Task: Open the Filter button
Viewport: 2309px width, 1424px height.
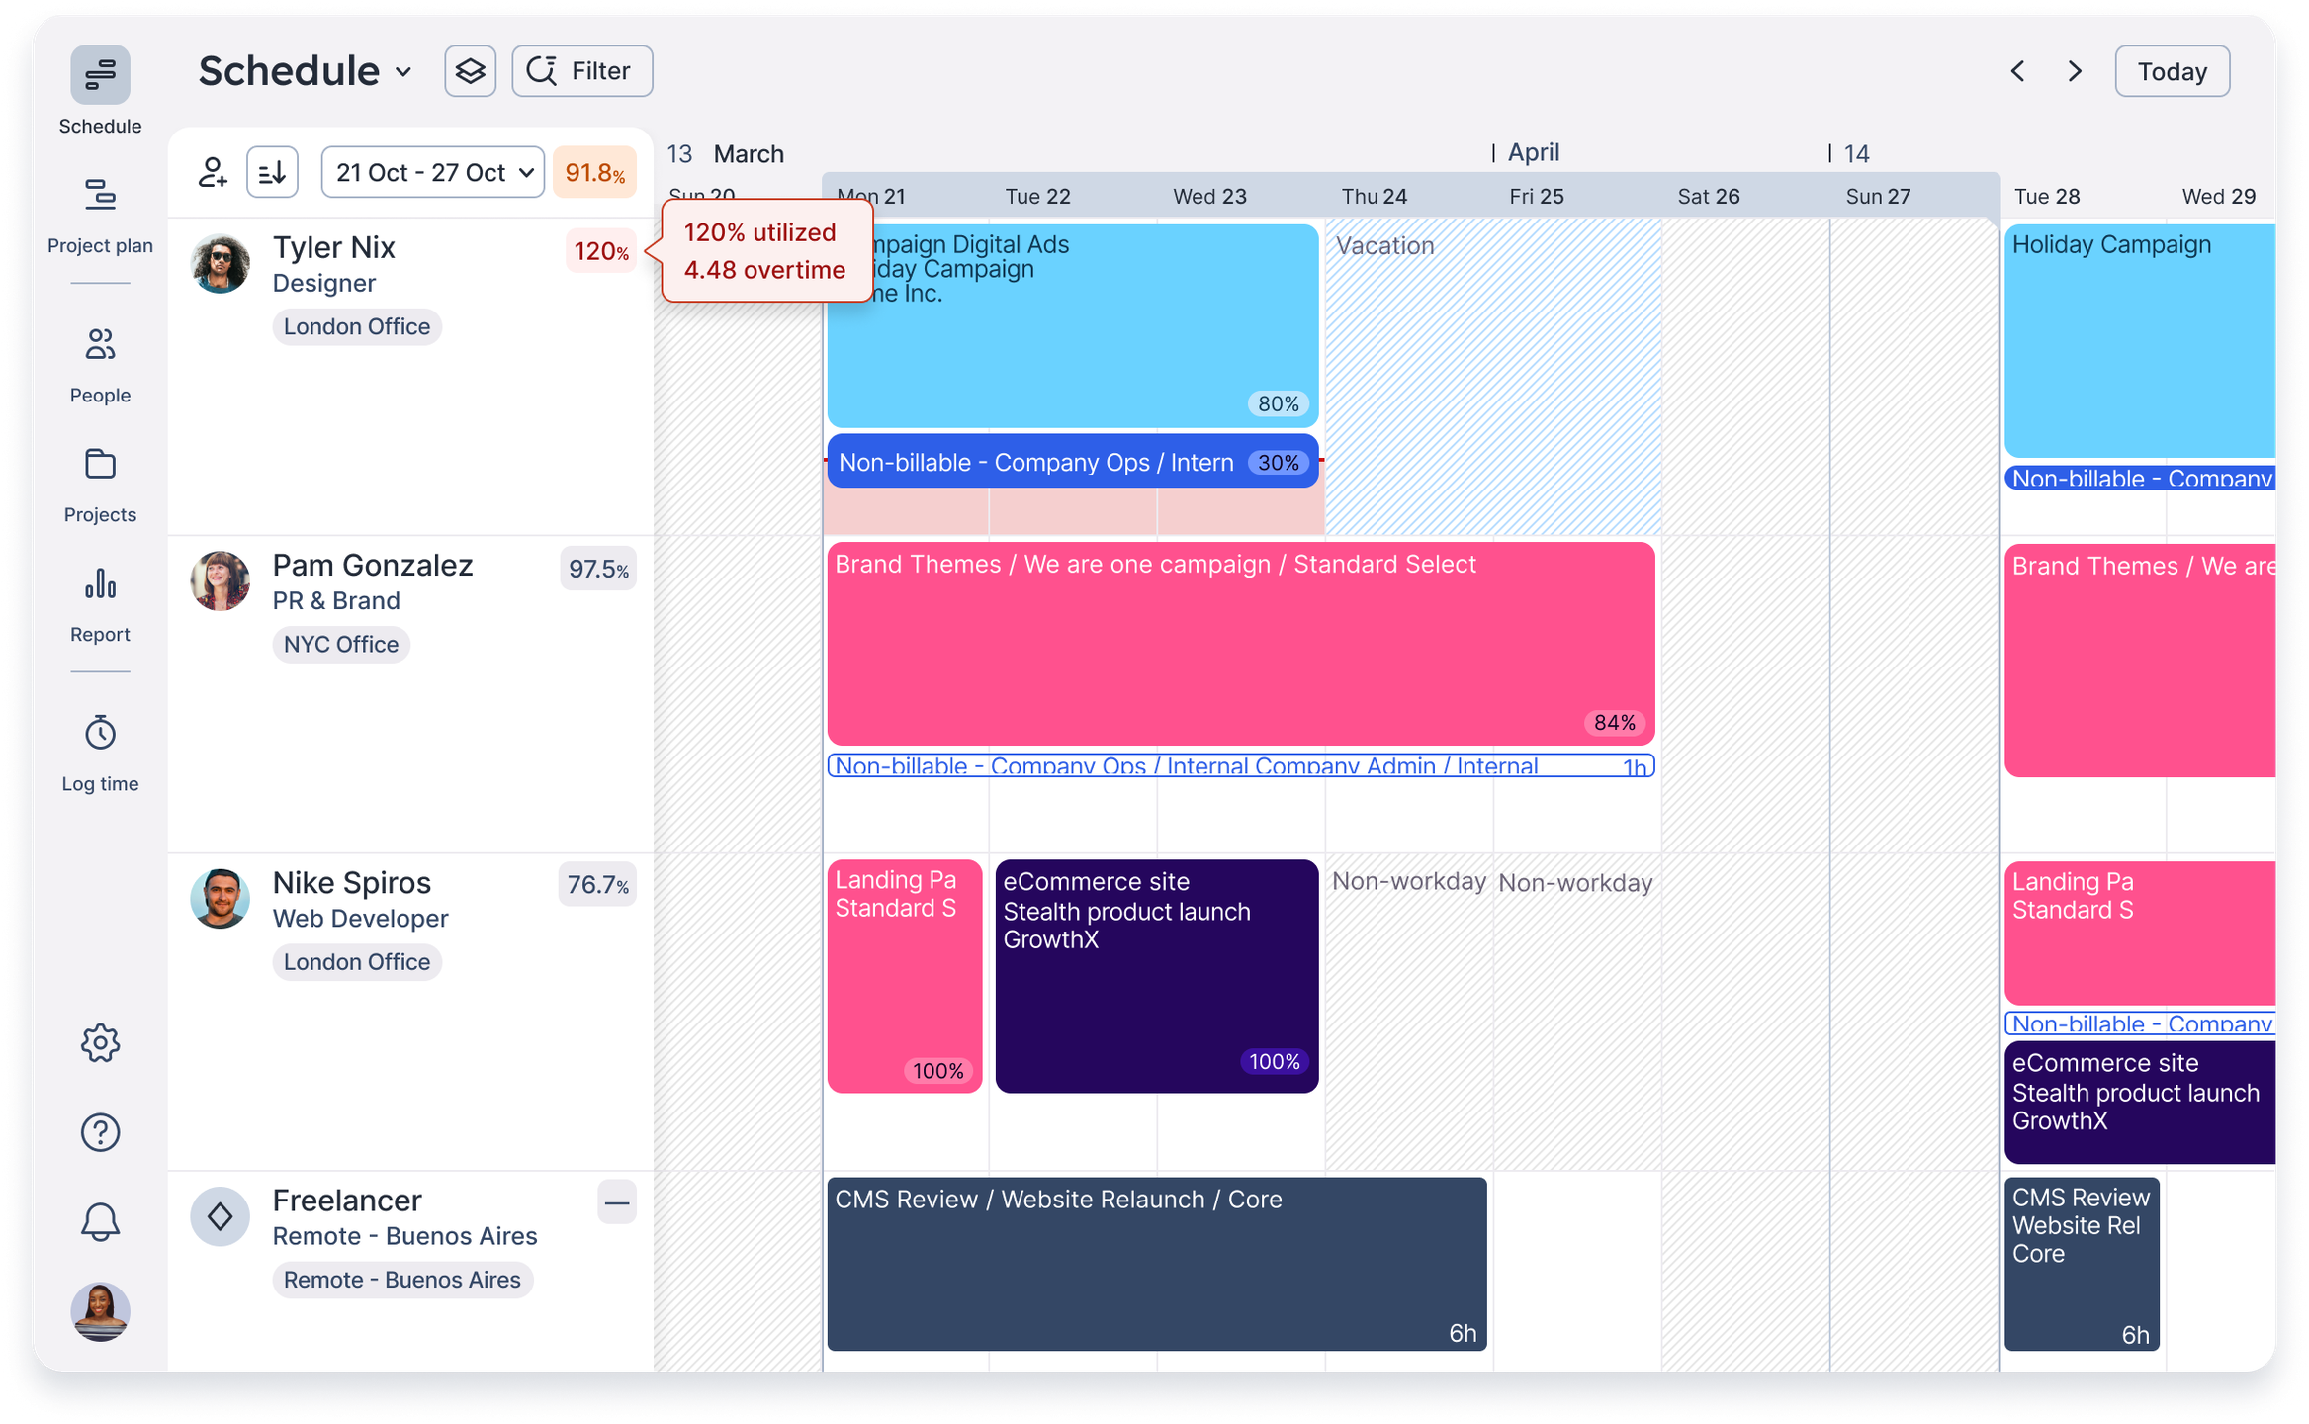Action: (581, 71)
